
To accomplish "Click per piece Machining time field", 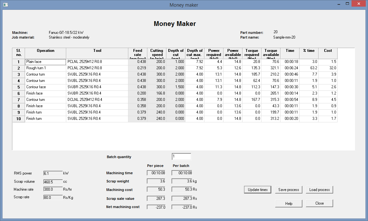I will point(156,173).
